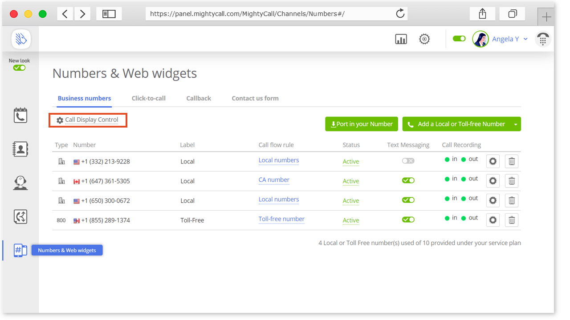Viewport: 570px width, 320px height.
Task: Click the Number column header
Action: click(85, 145)
